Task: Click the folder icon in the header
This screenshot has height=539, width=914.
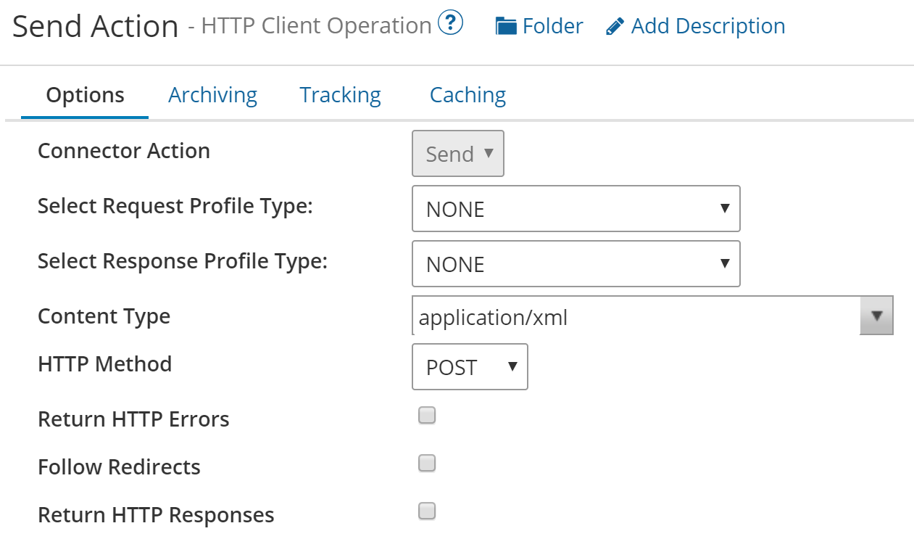Action: click(x=506, y=25)
